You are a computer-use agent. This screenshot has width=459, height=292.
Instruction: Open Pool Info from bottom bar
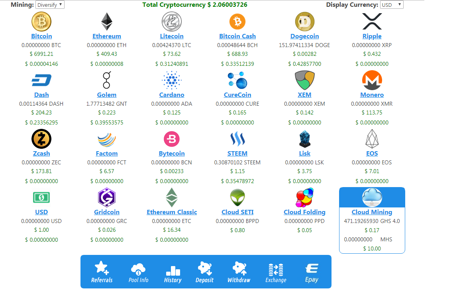(x=138, y=272)
